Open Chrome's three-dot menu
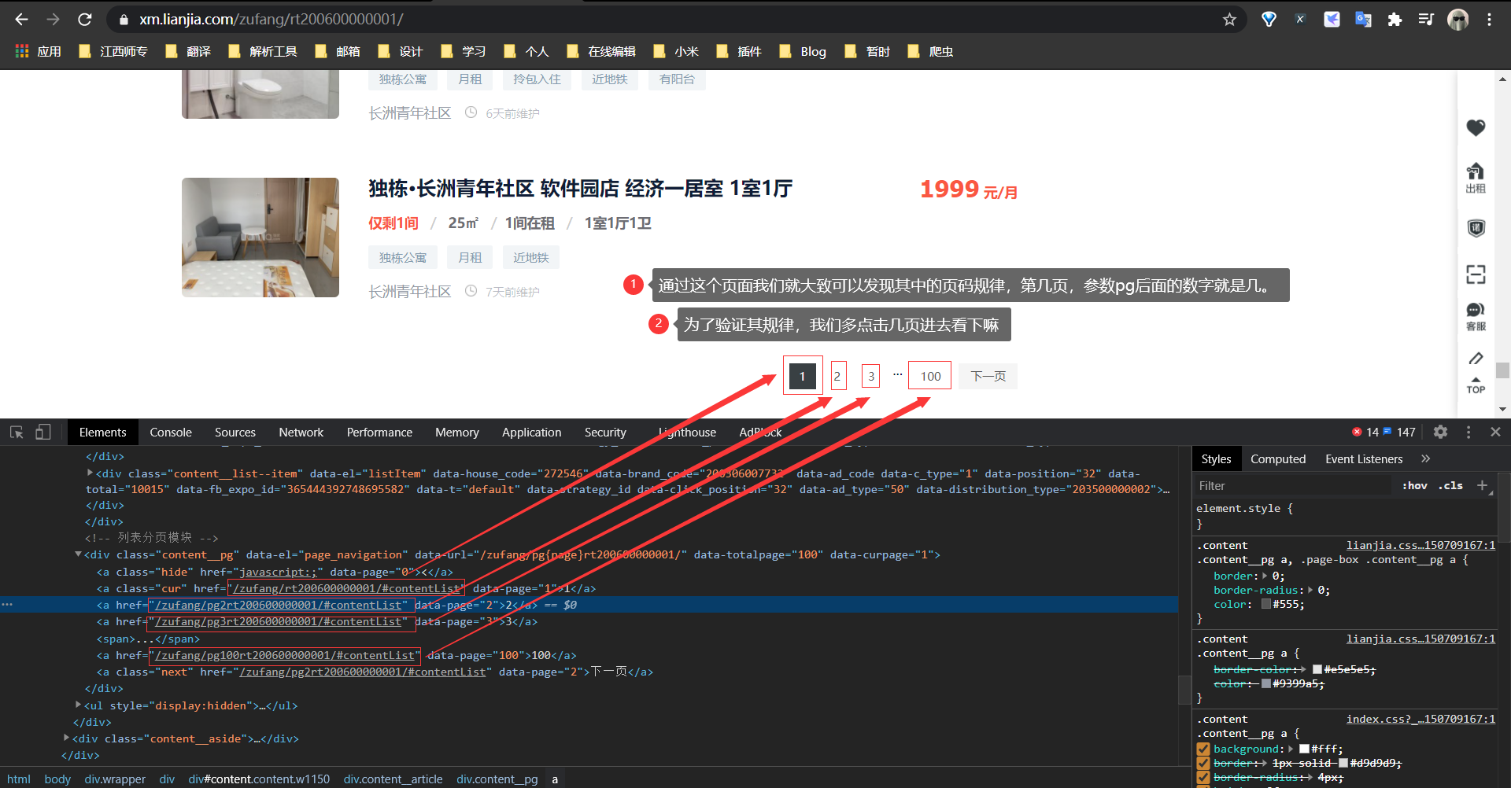 1489,20
